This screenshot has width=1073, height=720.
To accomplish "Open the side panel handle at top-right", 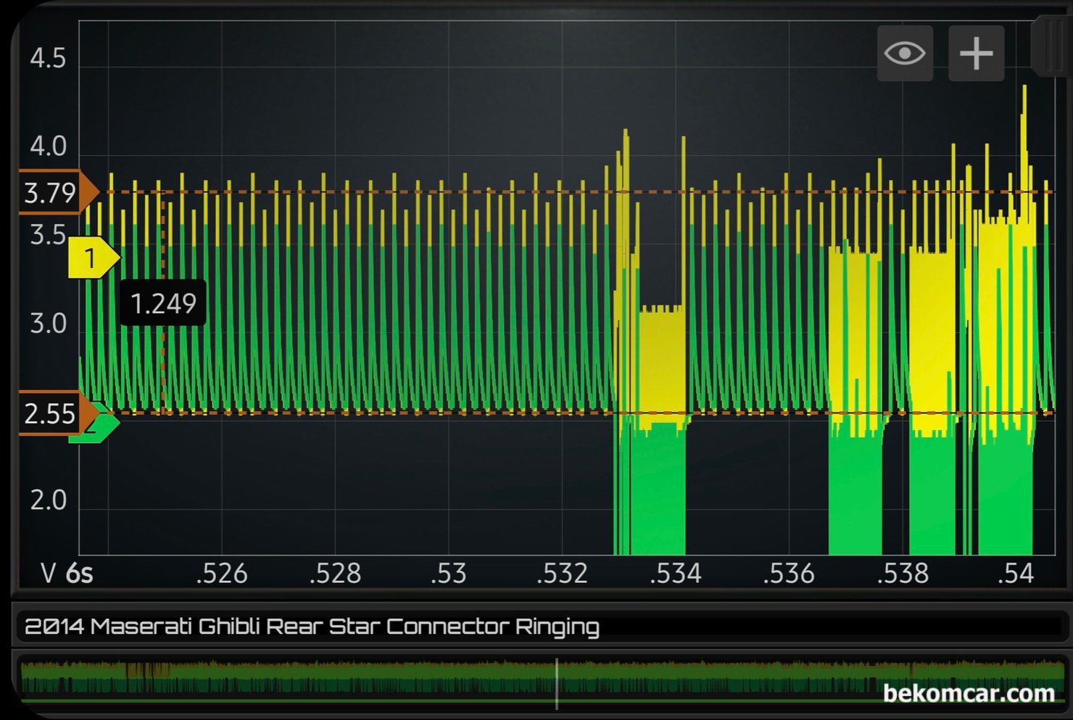I will coord(1051,47).
